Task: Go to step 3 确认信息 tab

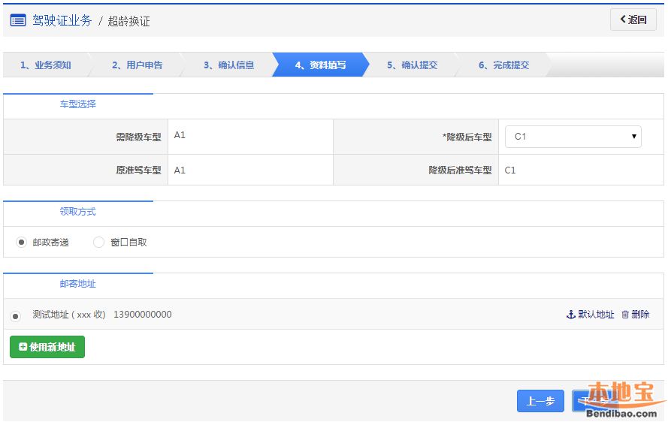Action: (228, 65)
